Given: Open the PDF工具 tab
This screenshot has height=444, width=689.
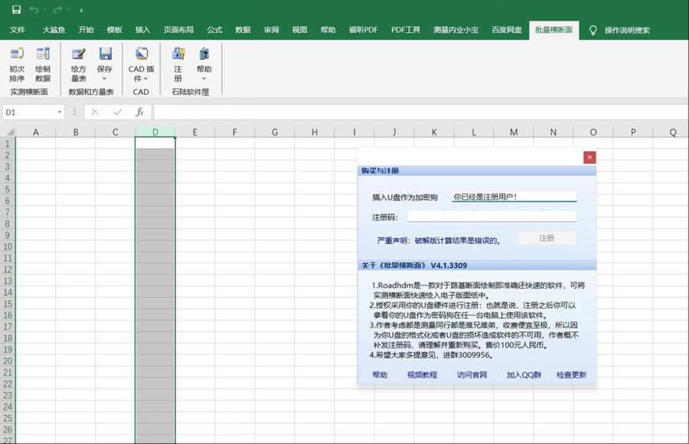Looking at the screenshot, I should [x=406, y=30].
